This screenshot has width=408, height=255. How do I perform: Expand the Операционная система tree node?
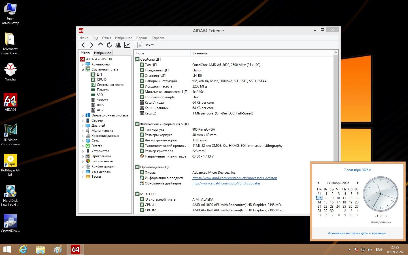pyautogui.click(x=83, y=116)
